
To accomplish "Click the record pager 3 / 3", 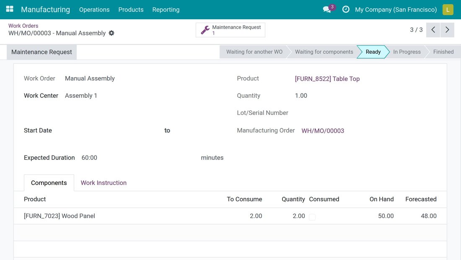I will pyautogui.click(x=416, y=30).
